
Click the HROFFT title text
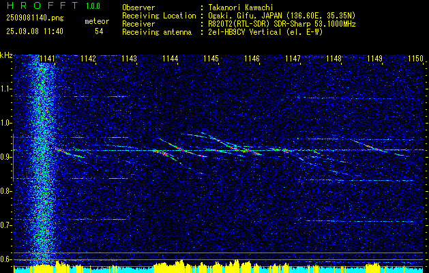coord(42,5)
